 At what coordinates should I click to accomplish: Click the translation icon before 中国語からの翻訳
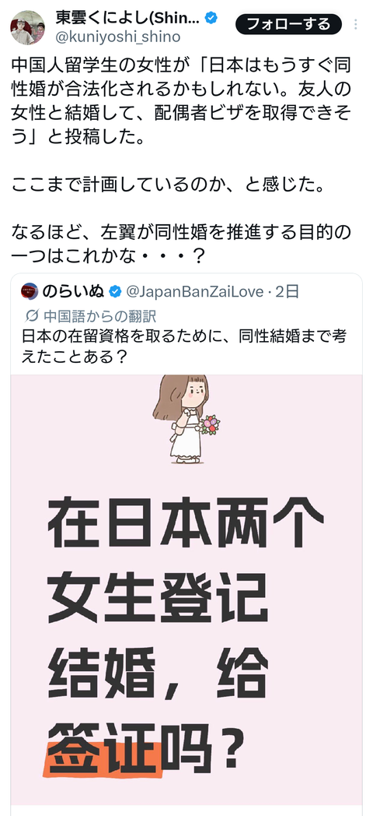click(x=32, y=316)
